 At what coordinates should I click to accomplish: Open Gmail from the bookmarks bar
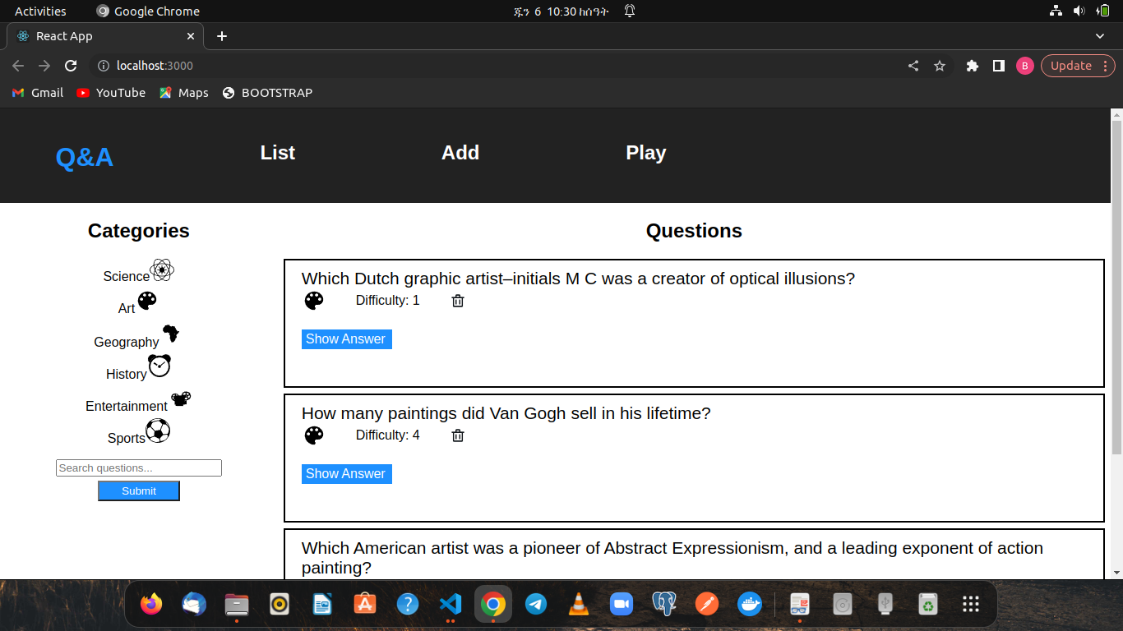[37, 93]
